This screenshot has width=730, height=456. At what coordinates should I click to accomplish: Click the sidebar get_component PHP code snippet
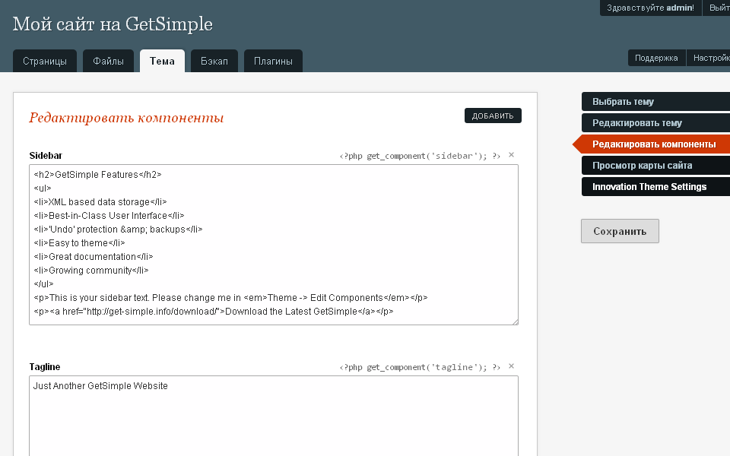[420, 156]
